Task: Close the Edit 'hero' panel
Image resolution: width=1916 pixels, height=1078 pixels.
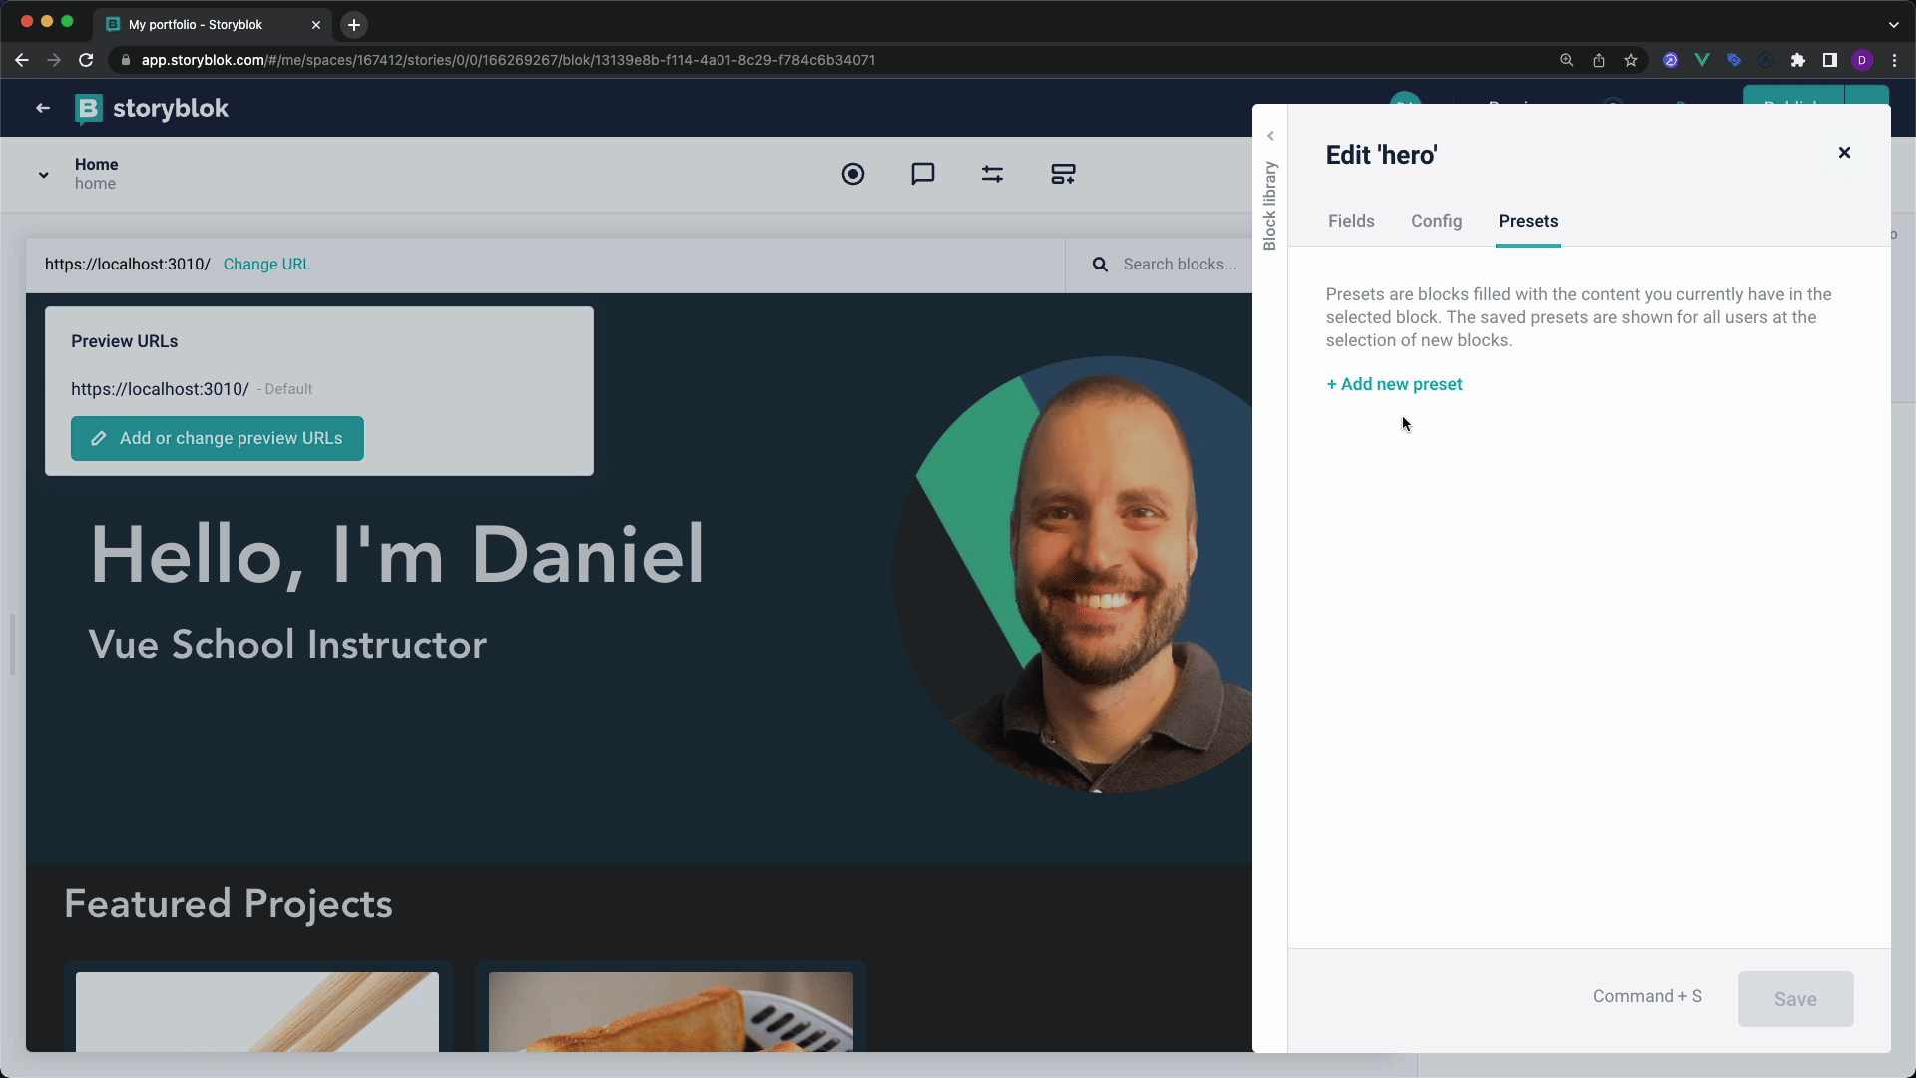Action: (1844, 153)
